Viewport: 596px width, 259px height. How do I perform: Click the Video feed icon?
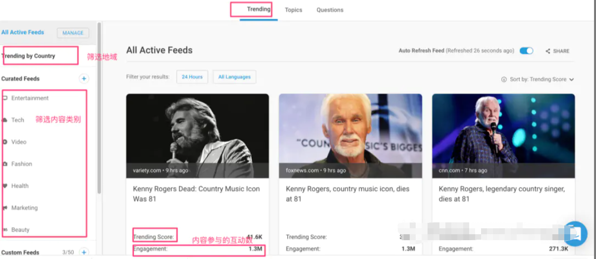(5, 142)
